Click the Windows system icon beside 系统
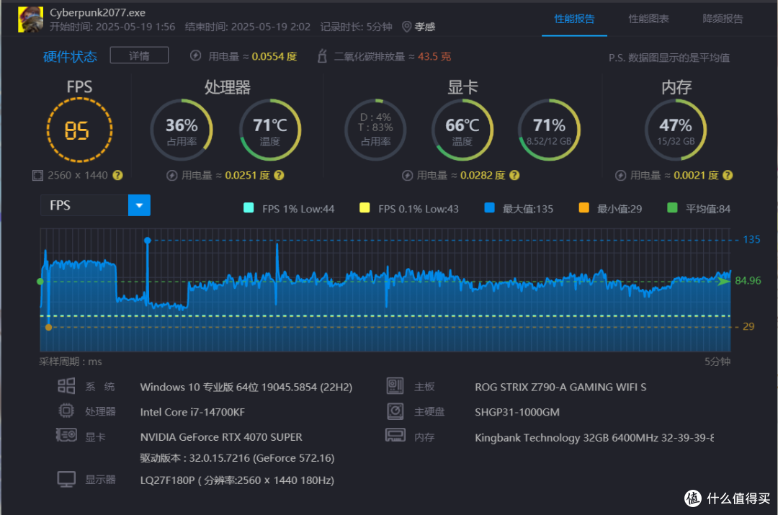This screenshot has width=778, height=515. [66, 386]
